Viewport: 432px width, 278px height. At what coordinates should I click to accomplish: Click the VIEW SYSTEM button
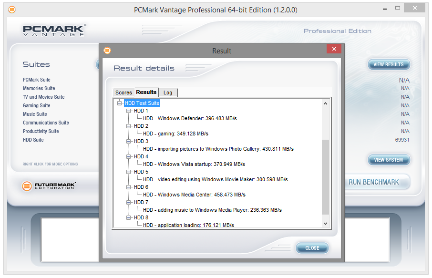(389, 160)
